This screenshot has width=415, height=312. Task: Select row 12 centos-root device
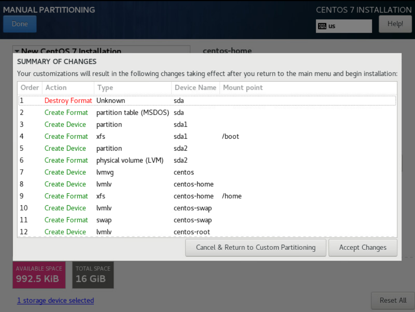207,232
